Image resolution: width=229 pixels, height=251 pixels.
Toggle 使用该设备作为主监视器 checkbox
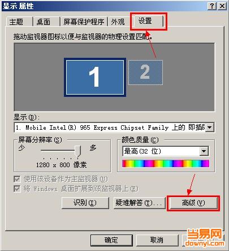coord(17,179)
